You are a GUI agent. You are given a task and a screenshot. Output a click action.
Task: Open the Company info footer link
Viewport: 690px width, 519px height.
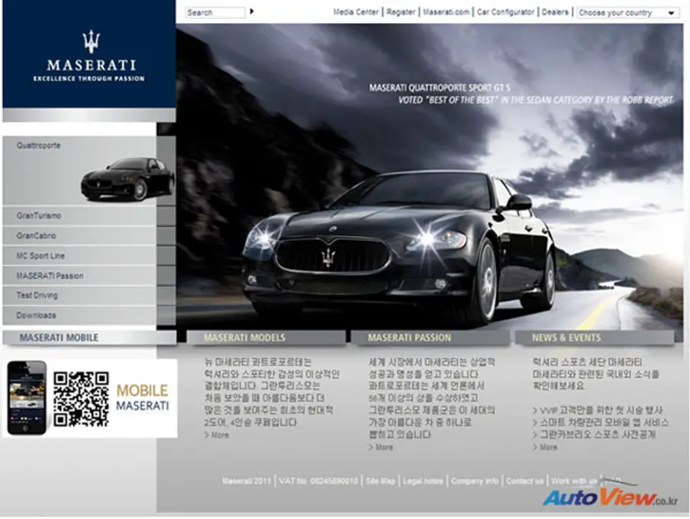[x=475, y=481]
